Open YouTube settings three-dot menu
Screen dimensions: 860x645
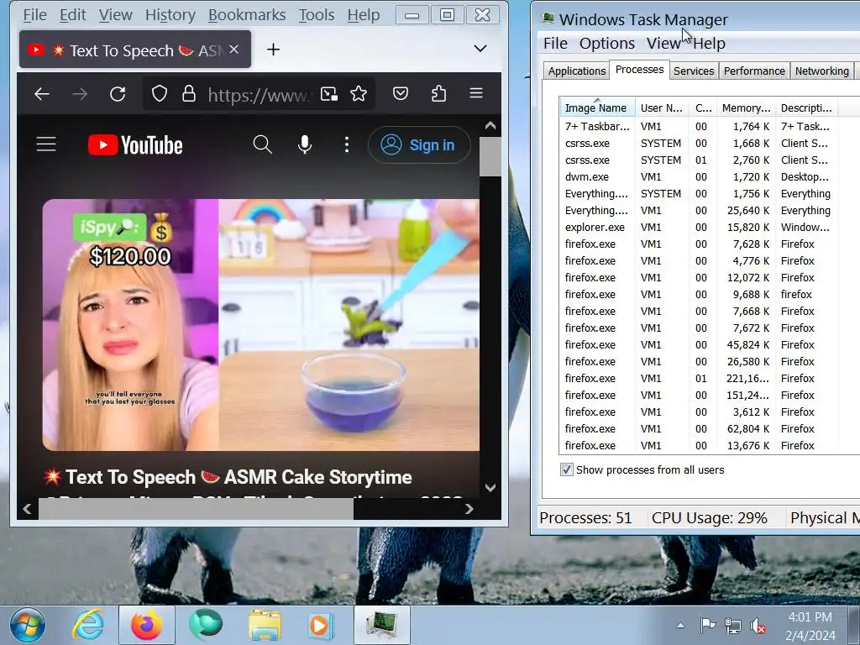point(347,144)
